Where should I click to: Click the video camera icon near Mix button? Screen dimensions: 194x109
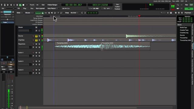[178, 8]
